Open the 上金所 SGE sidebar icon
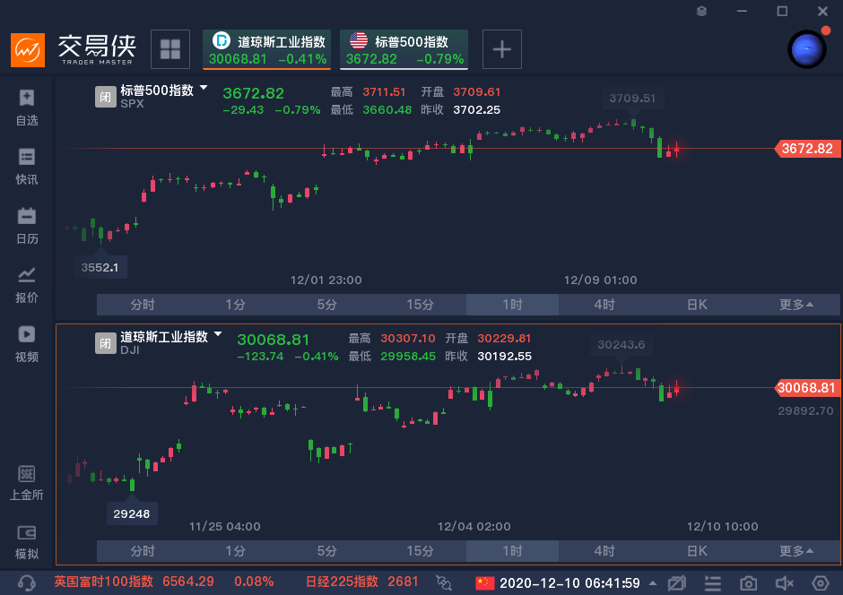 click(26, 482)
